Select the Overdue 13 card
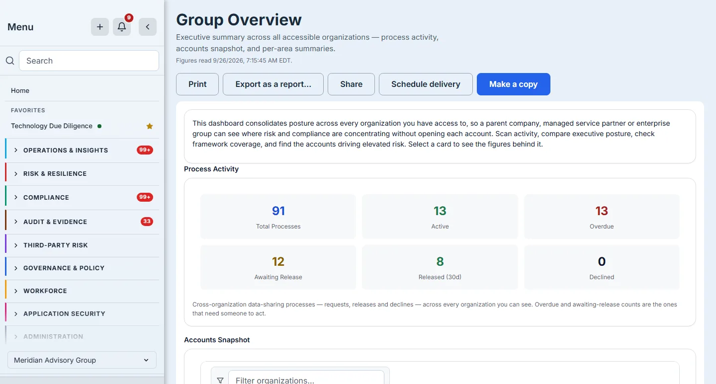 [x=602, y=217]
